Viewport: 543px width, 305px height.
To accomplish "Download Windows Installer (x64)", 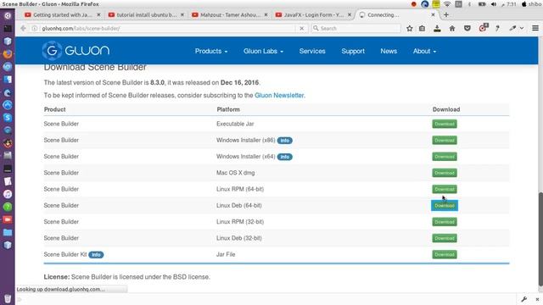I will (445, 156).
